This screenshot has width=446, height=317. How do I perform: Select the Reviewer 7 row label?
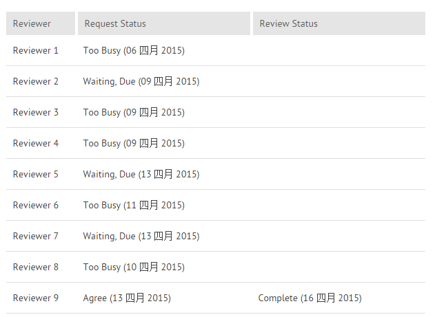(x=36, y=236)
